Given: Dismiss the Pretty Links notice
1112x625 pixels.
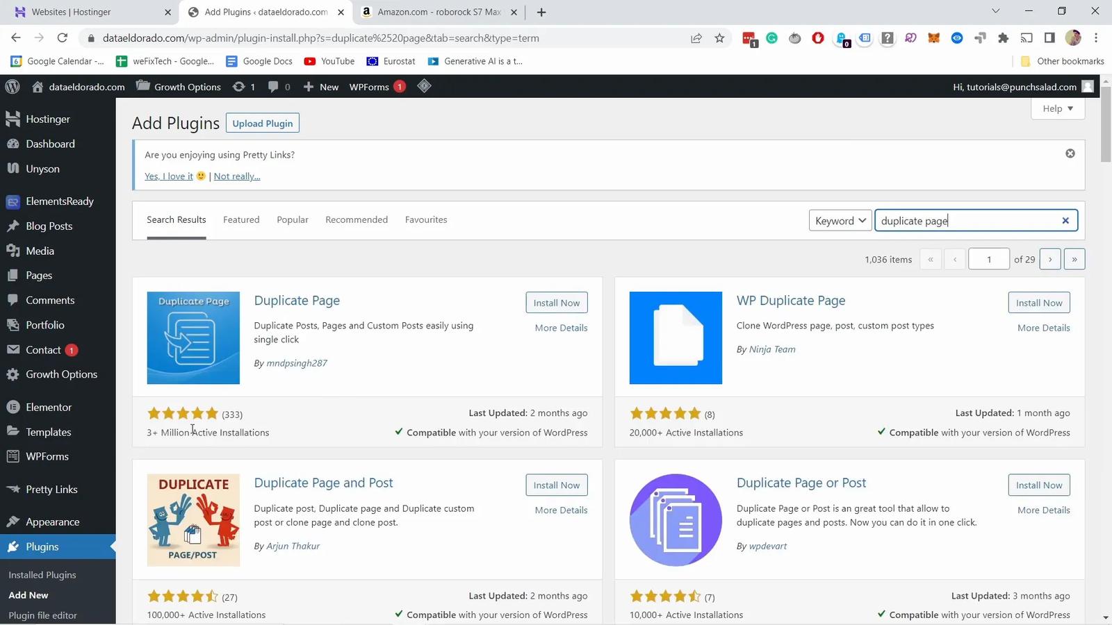Looking at the screenshot, I should coord(1070,153).
